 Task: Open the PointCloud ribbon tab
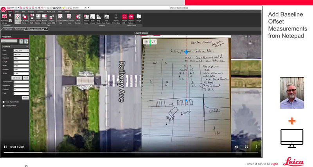(50, 11)
